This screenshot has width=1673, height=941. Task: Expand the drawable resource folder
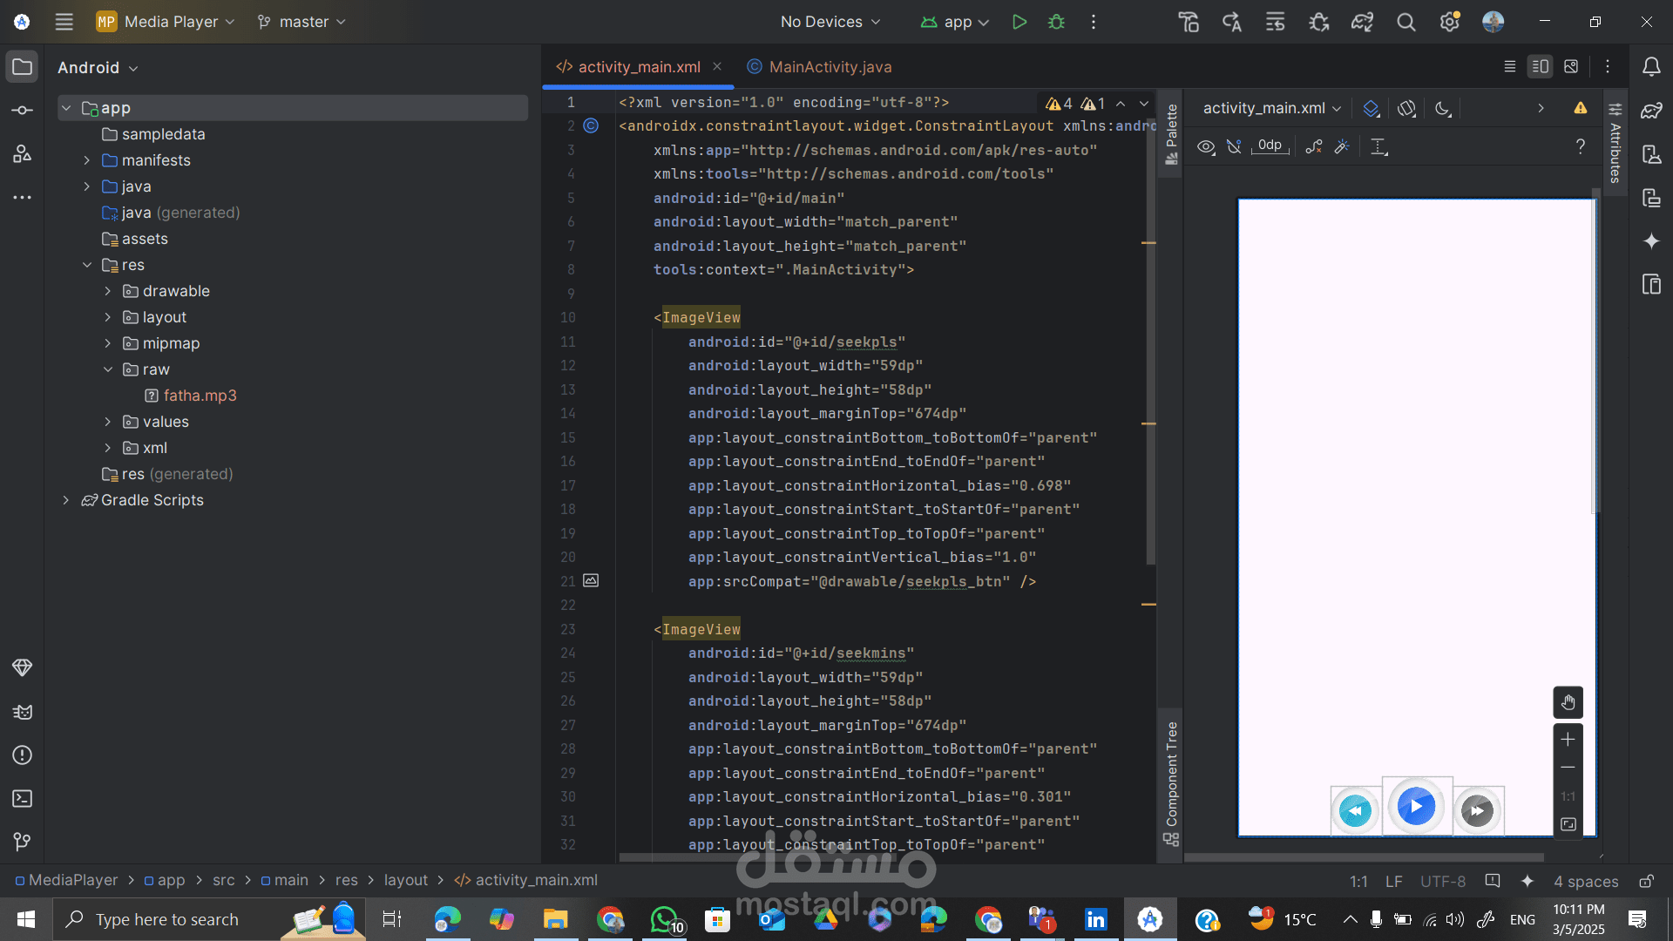108,291
